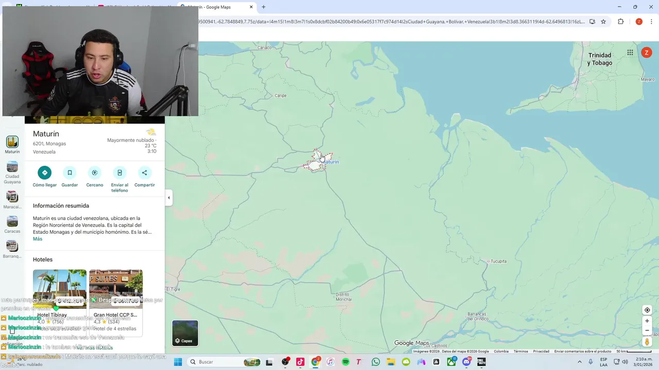The image size is (659, 370).
Task: Click the Hoteles section heading
Action: click(x=43, y=260)
